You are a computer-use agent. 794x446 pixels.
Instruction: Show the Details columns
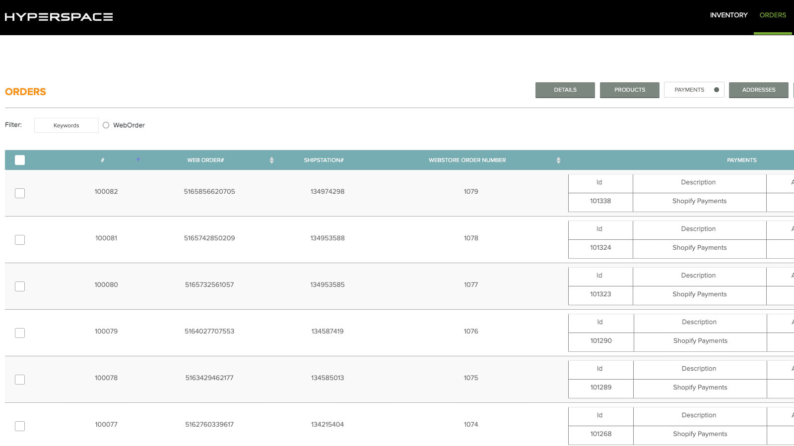coord(565,90)
